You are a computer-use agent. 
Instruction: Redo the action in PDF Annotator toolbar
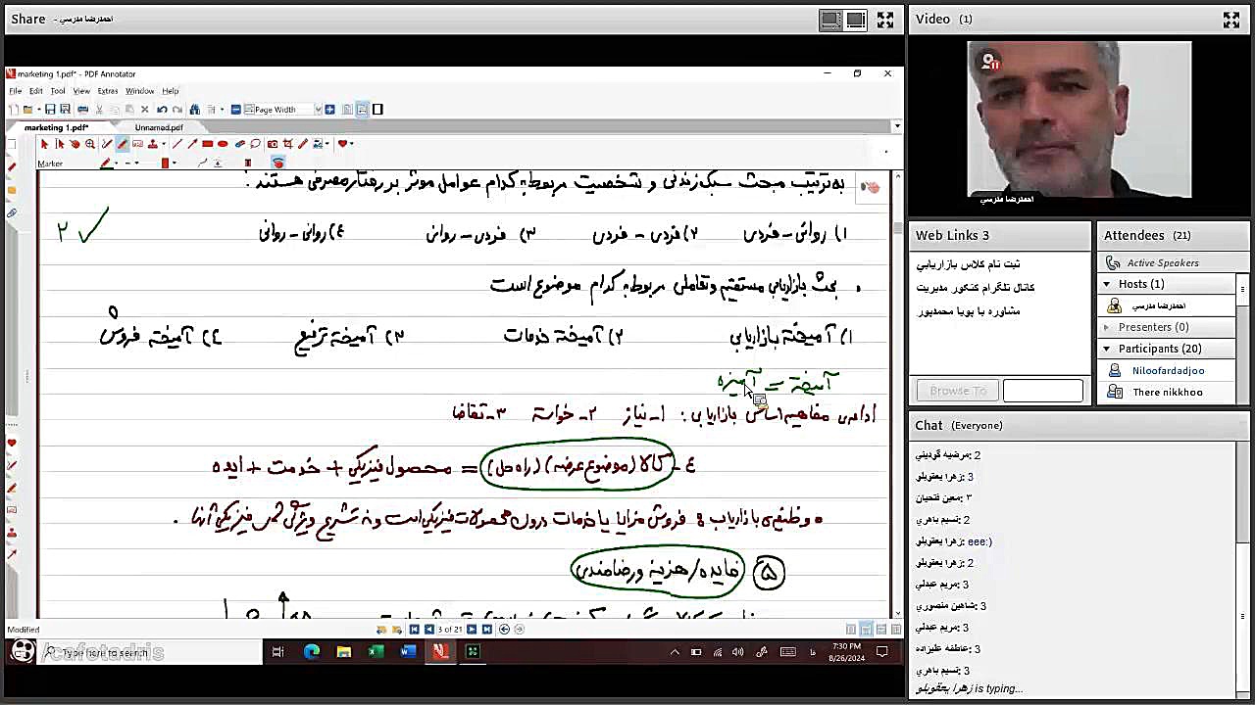click(x=177, y=110)
